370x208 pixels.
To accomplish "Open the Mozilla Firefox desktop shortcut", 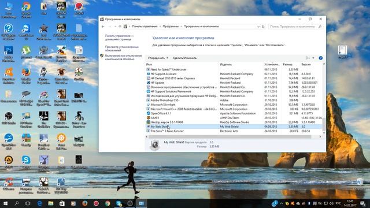I will 26,76.
